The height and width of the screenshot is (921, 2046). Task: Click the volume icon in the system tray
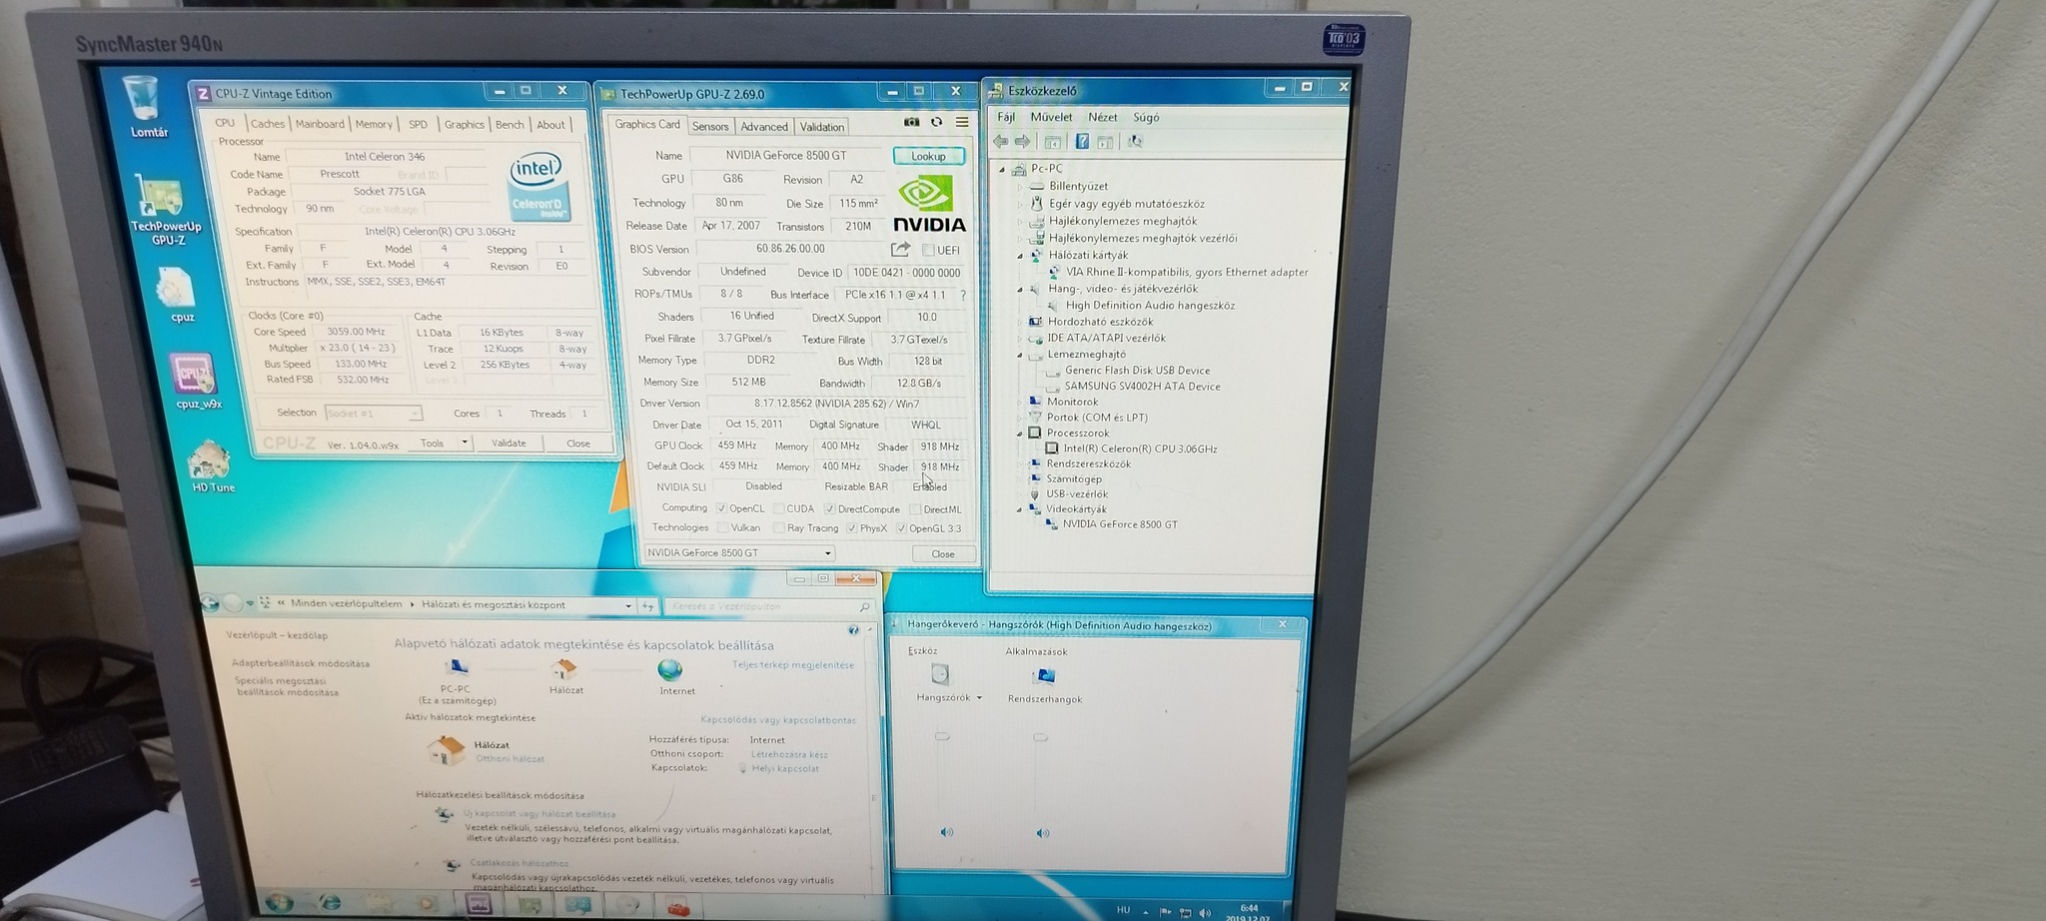click(x=1205, y=913)
